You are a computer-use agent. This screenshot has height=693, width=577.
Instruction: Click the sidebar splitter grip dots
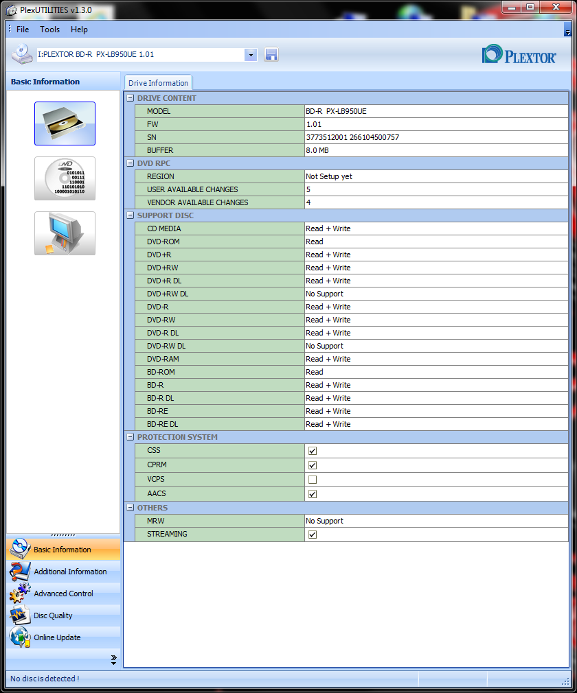tap(63, 535)
